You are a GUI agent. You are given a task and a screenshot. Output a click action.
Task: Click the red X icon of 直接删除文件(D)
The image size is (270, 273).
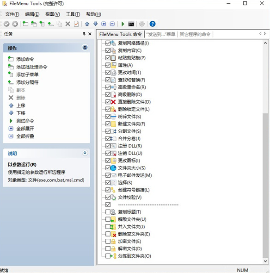tap(113, 102)
